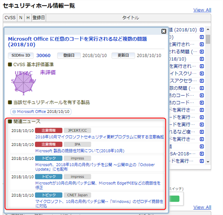Open IPA Microsoft 製品の脆弱性対策 article
223x215 pixels.
coord(80,151)
